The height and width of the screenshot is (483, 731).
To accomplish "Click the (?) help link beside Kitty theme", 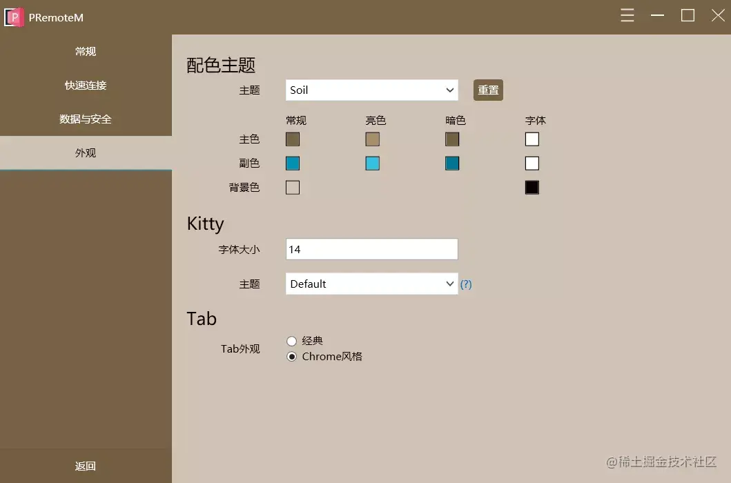I will tap(466, 284).
